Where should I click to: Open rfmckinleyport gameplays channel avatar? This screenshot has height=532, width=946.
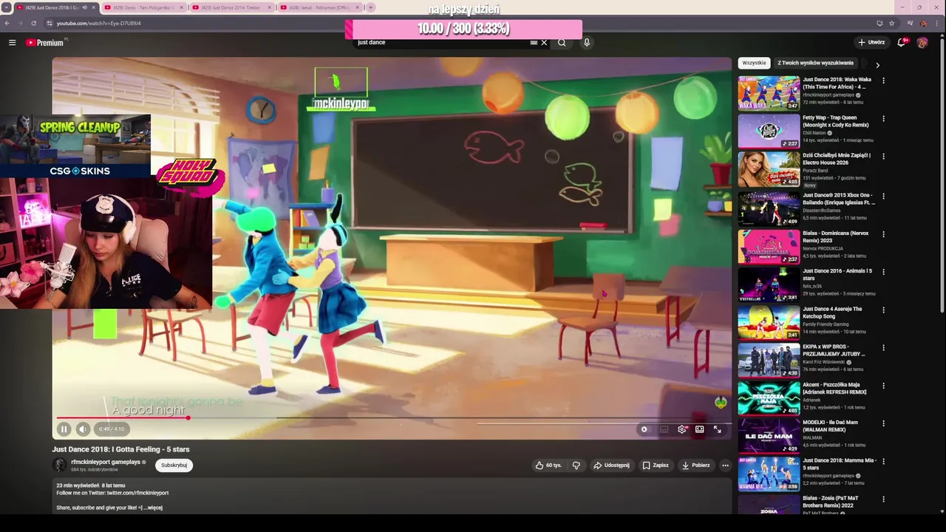tap(59, 465)
